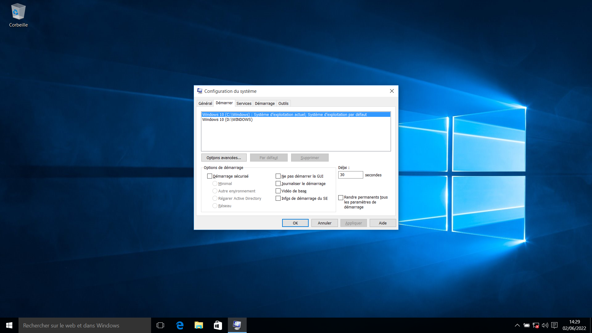Click the Annuler button
This screenshot has width=592, height=333.
[324, 223]
